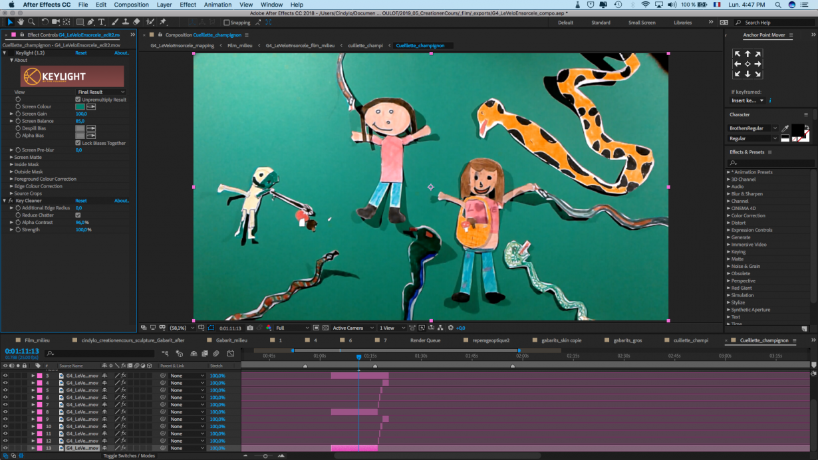Select the Puppet Pin tool
Screen dimensions: 818x460
click(x=163, y=22)
